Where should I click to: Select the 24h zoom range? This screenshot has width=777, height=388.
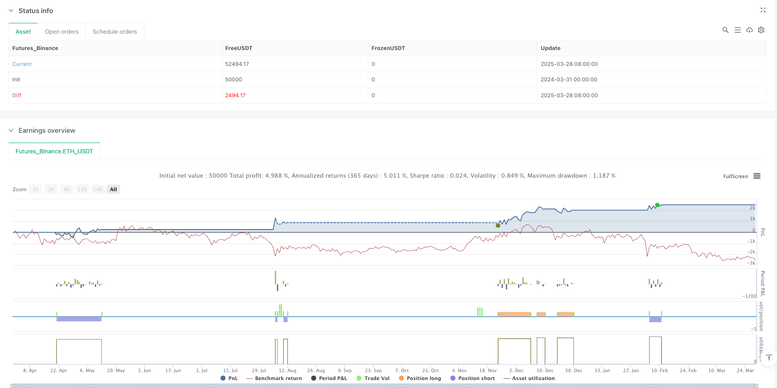[97, 189]
